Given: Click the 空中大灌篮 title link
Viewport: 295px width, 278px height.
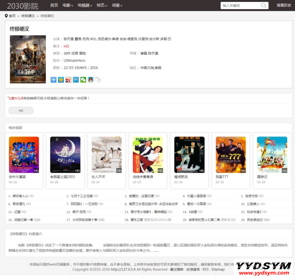Looking at the screenshot, I should click(17, 177).
